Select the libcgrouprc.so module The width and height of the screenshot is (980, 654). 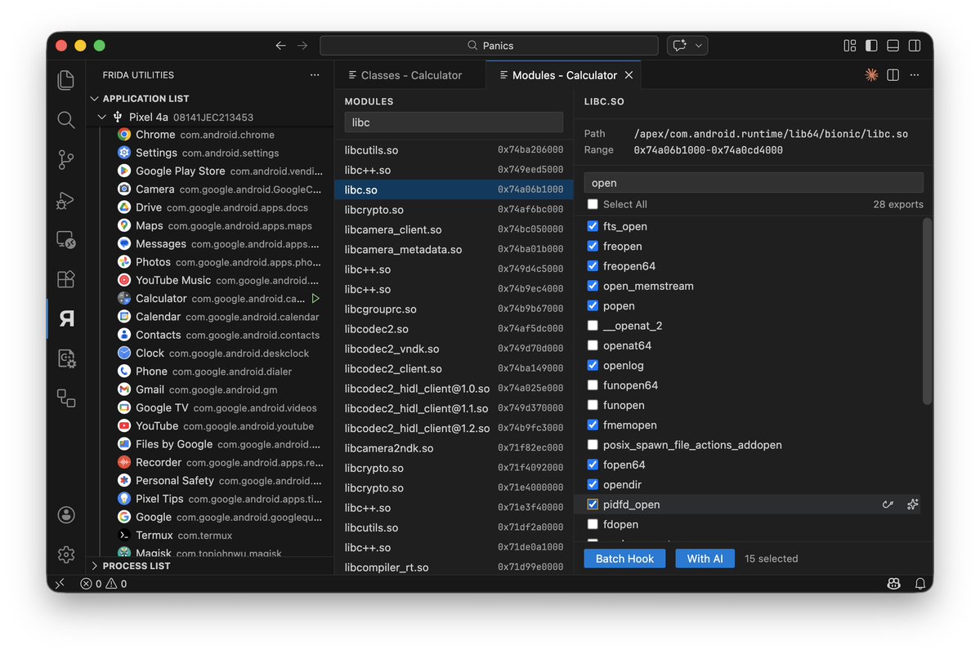click(x=454, y=309)
